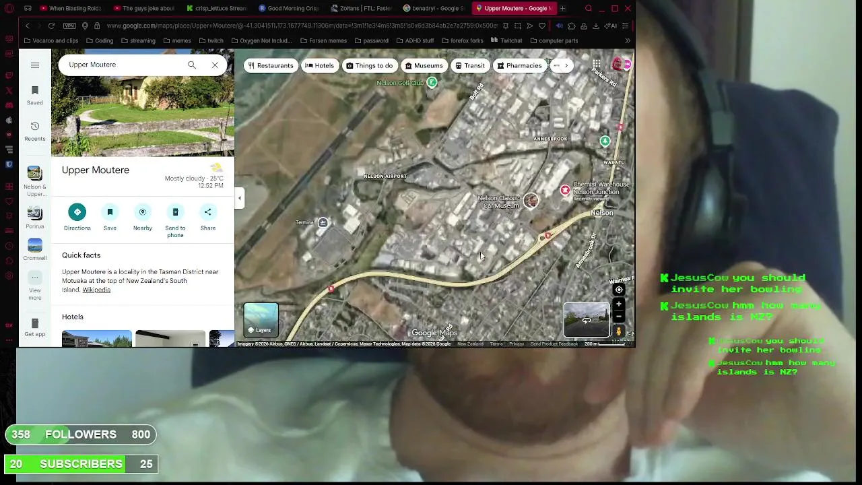Select the Porirua recent place
The image size is (862, 485).
(34, 218)
